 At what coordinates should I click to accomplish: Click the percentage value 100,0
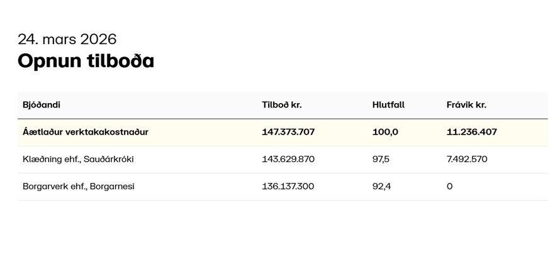click(385, 132)
